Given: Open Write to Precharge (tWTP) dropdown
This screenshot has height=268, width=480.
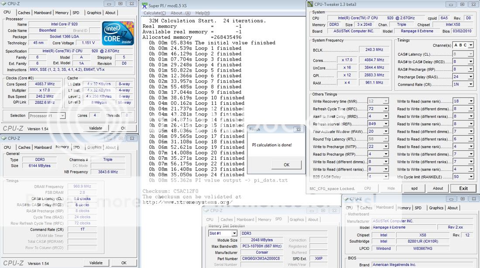Looking at the screenshot, I should [386, 146].
